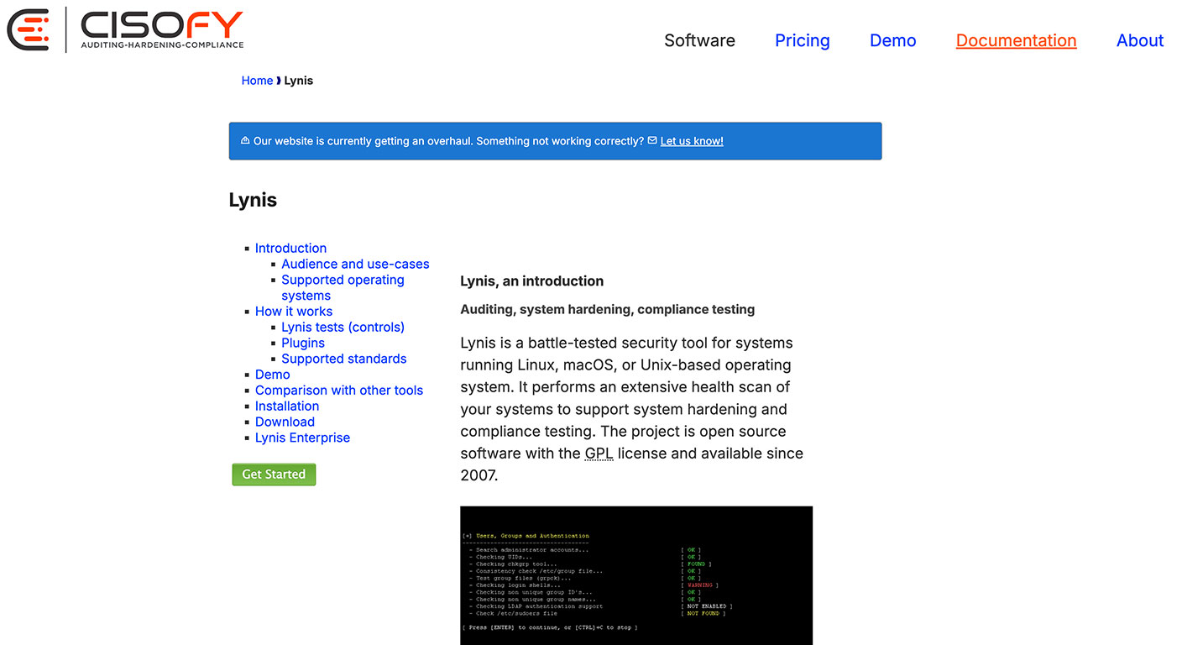Open Supported standards link
The width and height of the screenshot is (1182, 645).
pyautogui.click(x=343, y=359)
